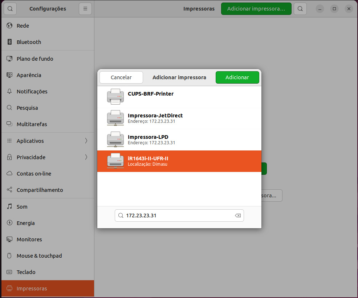
Task: Click Adicionar impressora… in the header bar
Action: (x=256, y=9)
